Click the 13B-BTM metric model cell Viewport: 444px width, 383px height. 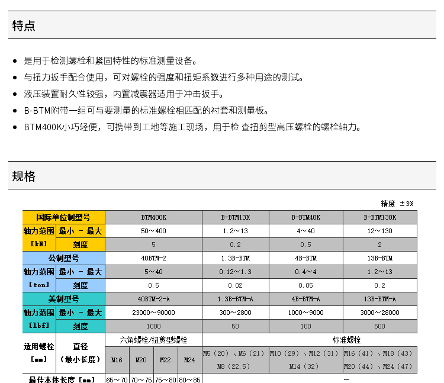pos(380,258)
